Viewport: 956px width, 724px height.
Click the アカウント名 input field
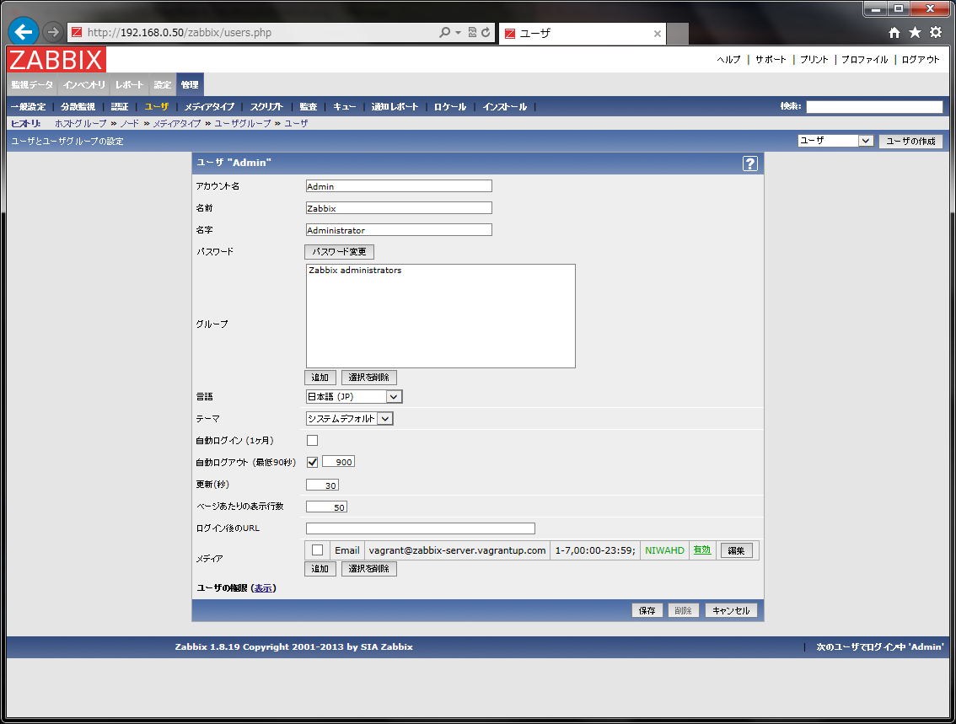(399, 186)
